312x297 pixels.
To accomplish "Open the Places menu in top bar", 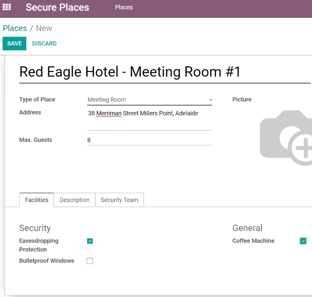I will (124, 7).
